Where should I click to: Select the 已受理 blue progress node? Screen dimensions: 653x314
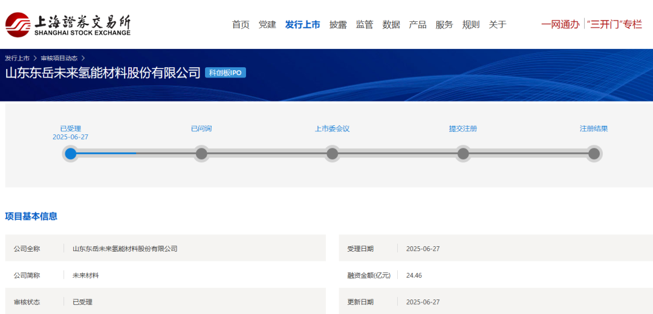(x=71, y=154)
